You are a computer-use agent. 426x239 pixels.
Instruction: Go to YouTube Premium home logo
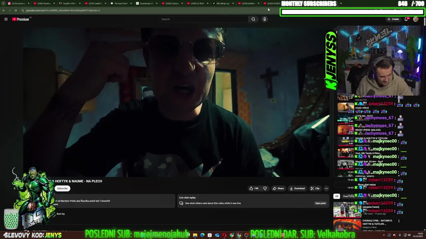click(x=21, y=19)
